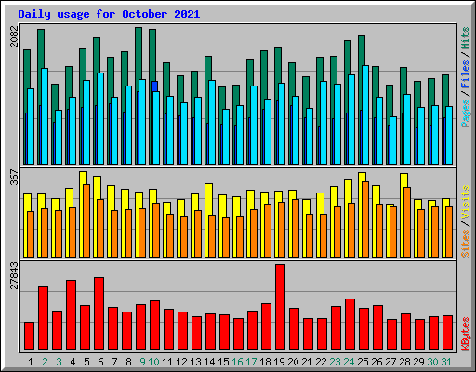Click the blue files bar for day 10
This screenshot has width=476, height=372.
click(154, 86)
